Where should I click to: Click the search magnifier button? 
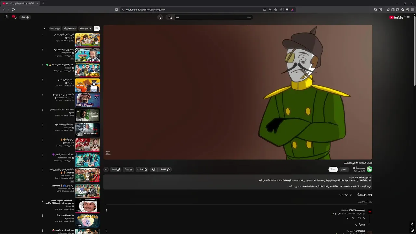tap(170, 17)
